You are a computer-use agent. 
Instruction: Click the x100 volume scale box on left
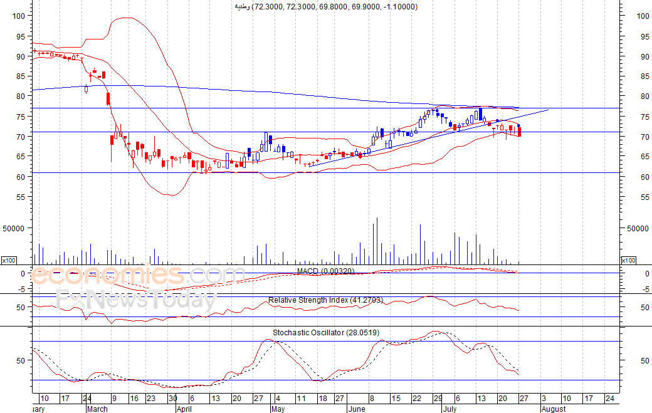tap(9, 260)
